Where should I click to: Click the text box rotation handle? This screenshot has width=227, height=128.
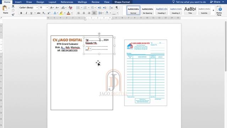click(99, 34)
